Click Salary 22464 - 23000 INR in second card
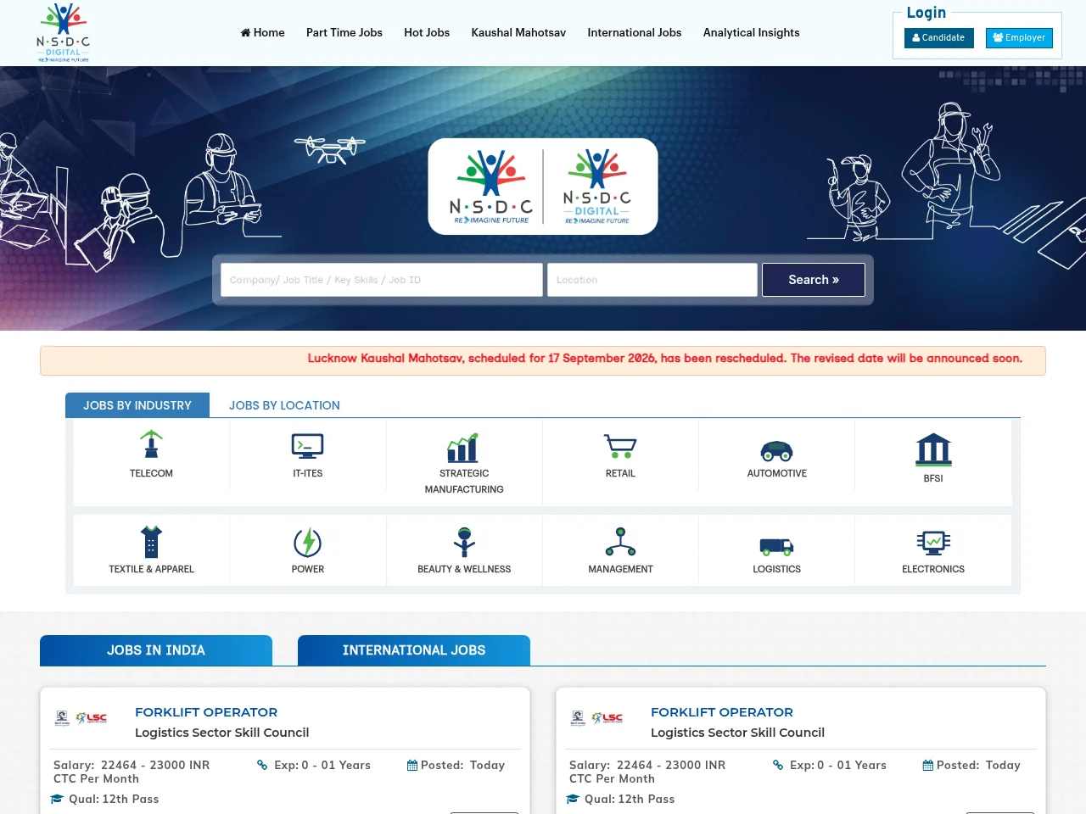 coord(647,772)
